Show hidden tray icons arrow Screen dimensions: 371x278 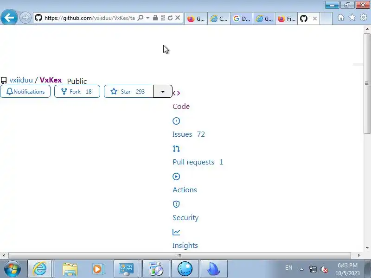[302, 269]
